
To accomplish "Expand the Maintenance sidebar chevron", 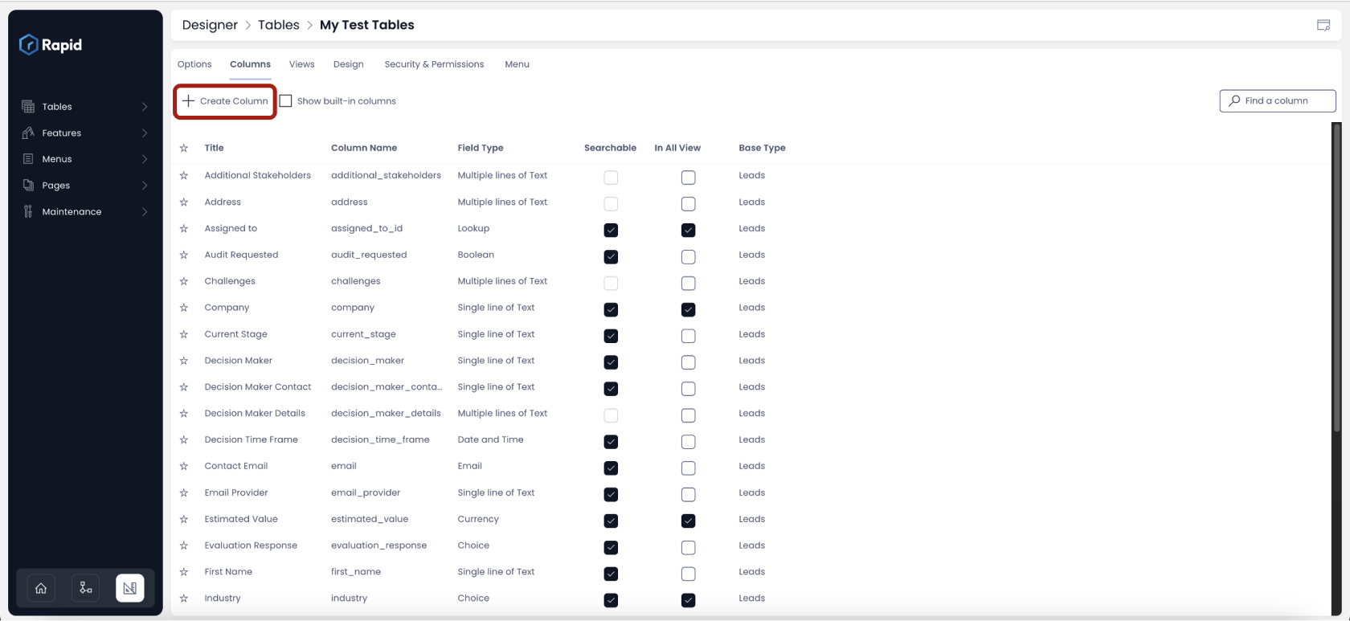I will click(x=145, y=212).
